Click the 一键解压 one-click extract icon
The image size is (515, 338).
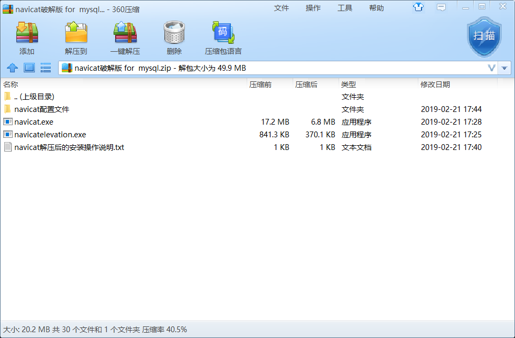click(125, 32)
